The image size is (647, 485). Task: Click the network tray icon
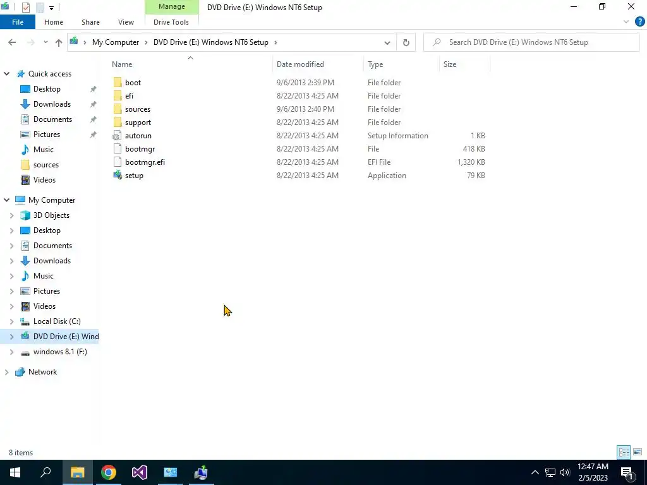tap(550, 472)
